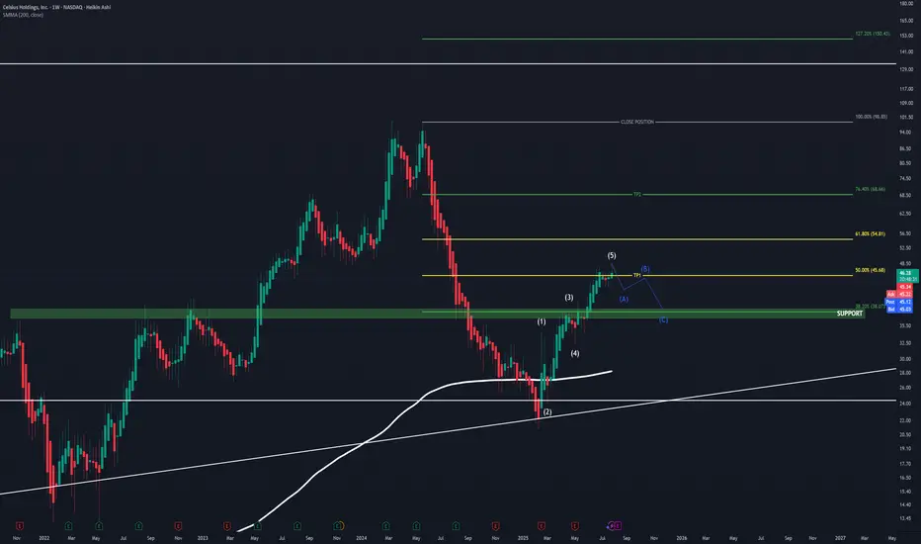Click the 2026 label on the time axis
This screenshot has width=921, height=544.
[681, 538]
